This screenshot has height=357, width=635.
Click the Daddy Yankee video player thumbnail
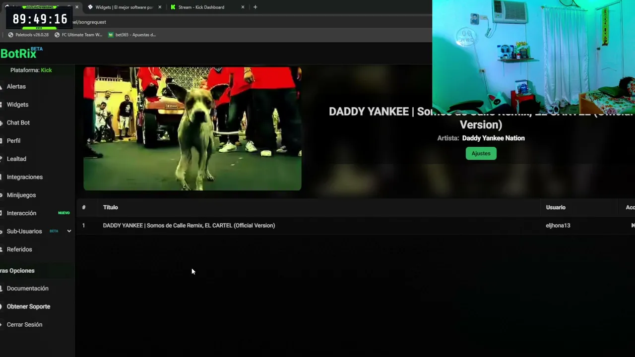click(x=192, y=129)
